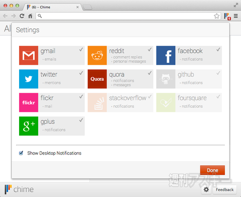Click the flickr 'mail' text

tap(48, 106)
